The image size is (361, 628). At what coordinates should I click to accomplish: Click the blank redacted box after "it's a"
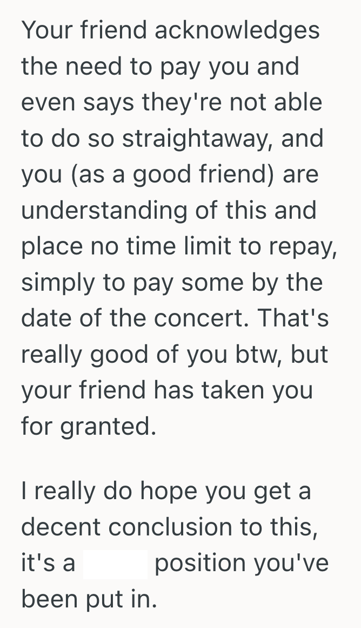[115, 563]
